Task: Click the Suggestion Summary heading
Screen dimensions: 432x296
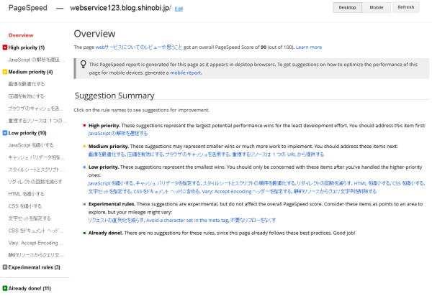Action: (114, 96)
